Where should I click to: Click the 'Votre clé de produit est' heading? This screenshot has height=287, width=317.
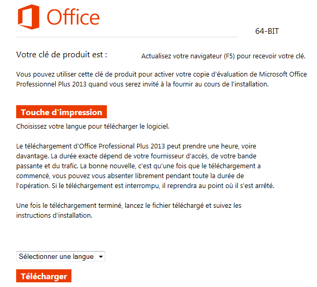click(x=62, y=54)
